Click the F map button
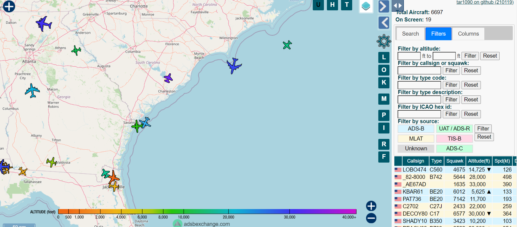 click(x=384, y=157)
